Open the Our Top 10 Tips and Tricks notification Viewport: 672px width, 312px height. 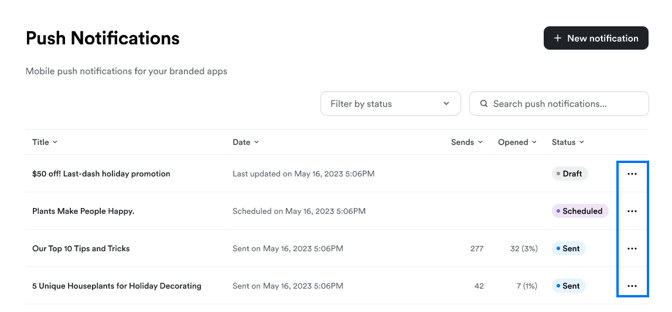pyautogui.click(x=81, y=248)
